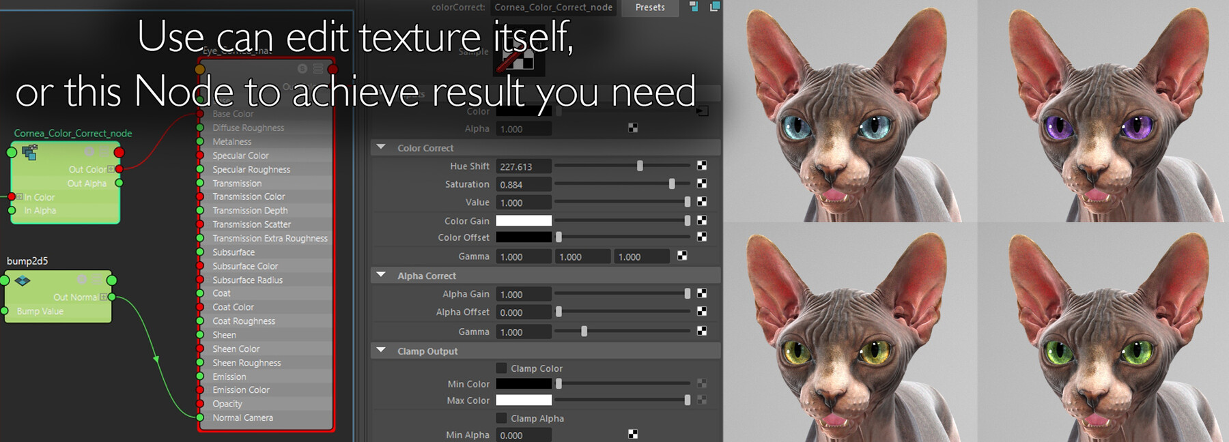Click the Color Gain checker map icon

coord(702,220)
